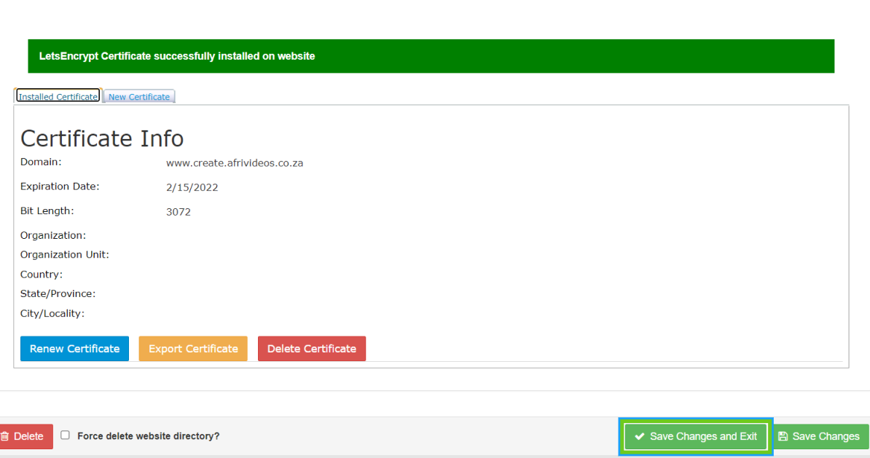870x458 pixels.
Task: Click the 'Force delete website directory?' label
Action: [x=148, y=436]
